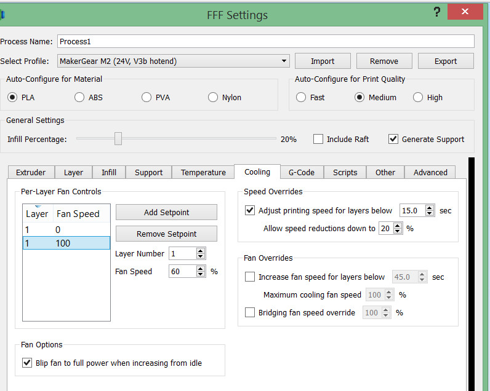
Task: Select the layer 1 fan speed 100 row
Action: [66, 243]
